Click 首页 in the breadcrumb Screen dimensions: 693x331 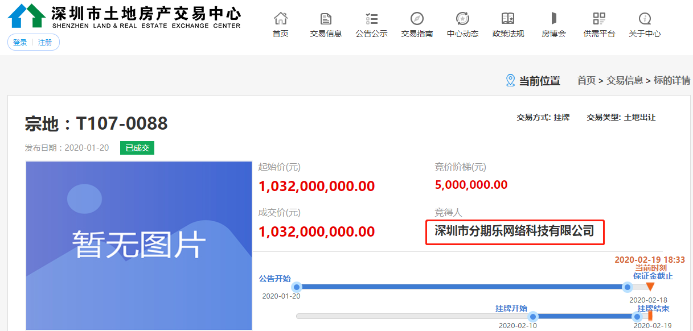[x=587, y=81]
